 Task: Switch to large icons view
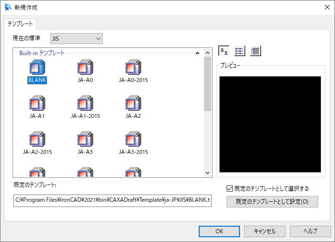pyautogui.click(x=224, y=51)
